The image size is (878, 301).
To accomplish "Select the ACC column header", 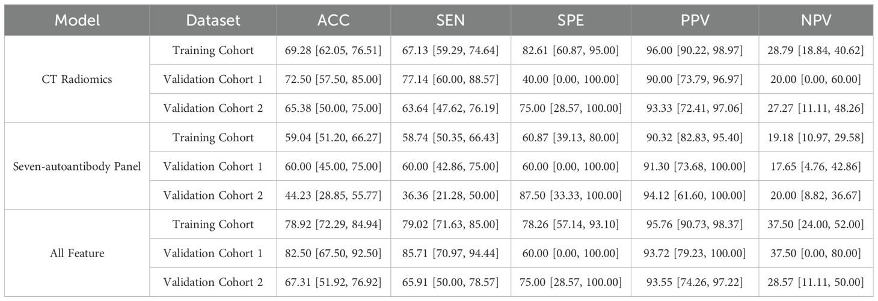I will coord(333,20).
